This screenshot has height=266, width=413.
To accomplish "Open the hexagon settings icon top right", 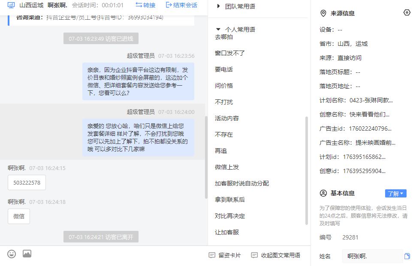I will [x=407, y=12].
